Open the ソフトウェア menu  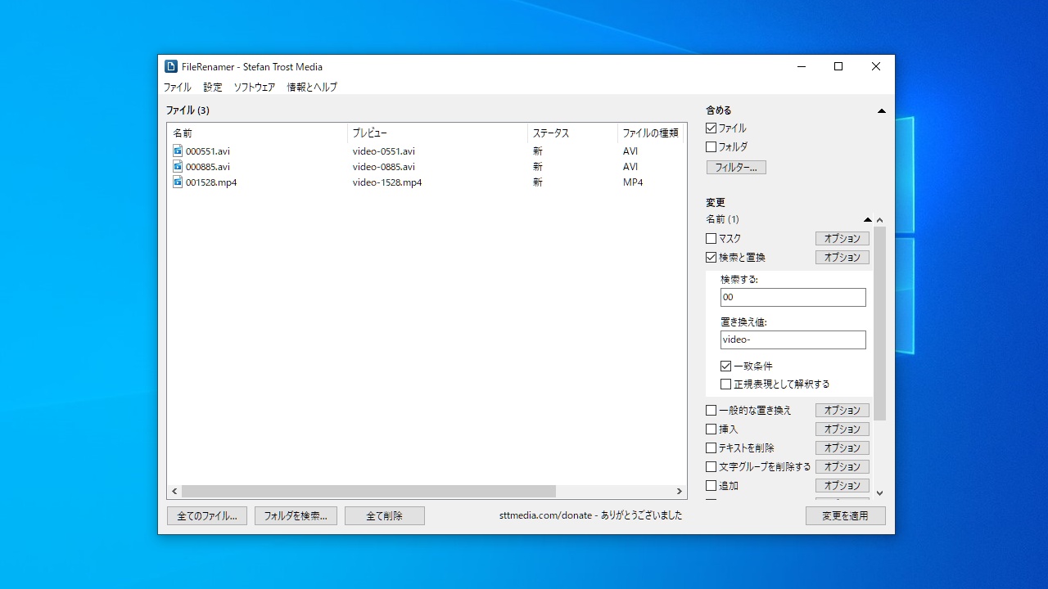(255, 87)
